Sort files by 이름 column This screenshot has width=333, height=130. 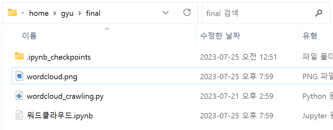(30, 36)
